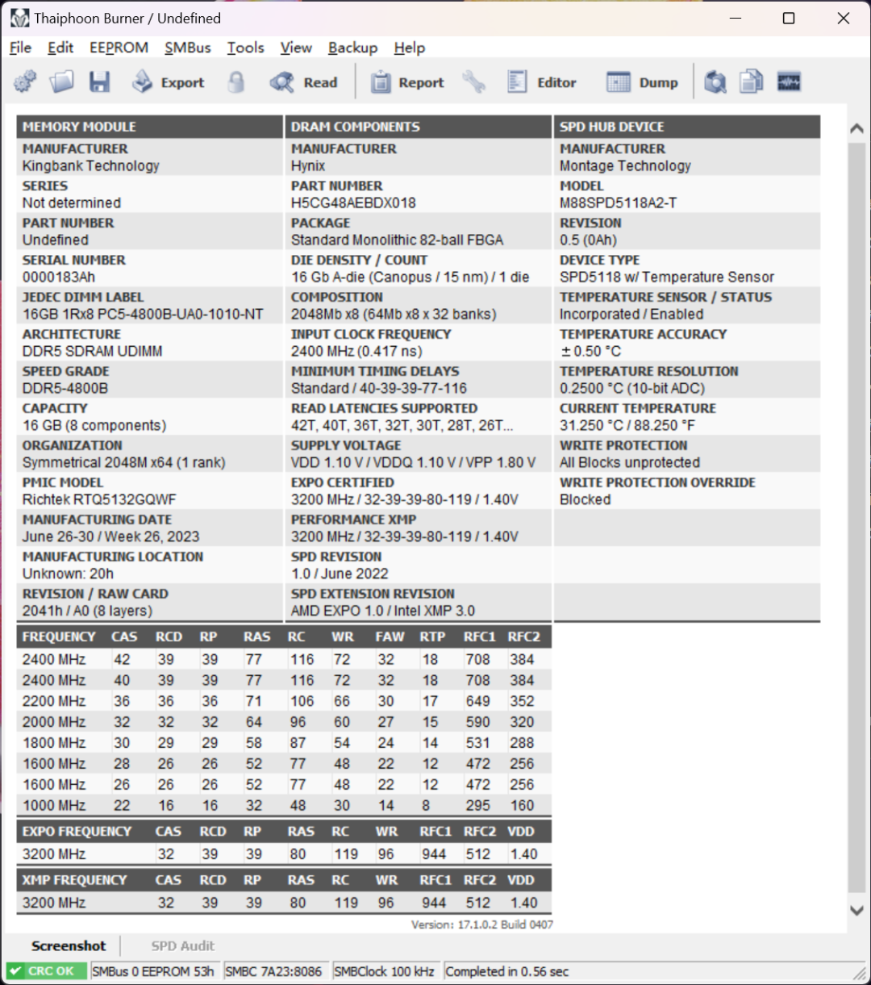Open the View menu
The image size is (871, 985).
click(296, 48)
